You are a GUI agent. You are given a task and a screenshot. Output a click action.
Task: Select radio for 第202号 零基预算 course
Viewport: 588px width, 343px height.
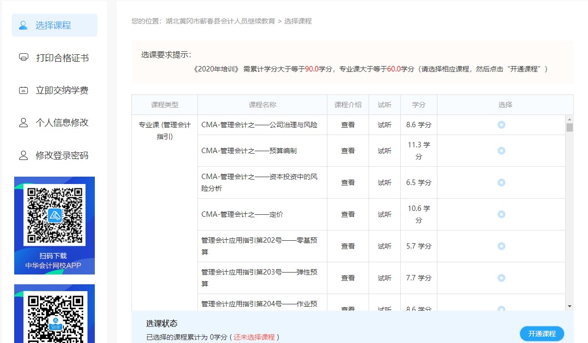(x=501, y=246)
